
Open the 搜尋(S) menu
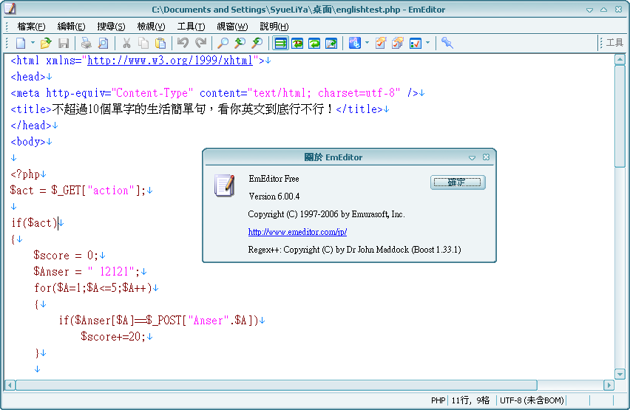pyautogui.click(x=112, y=27)
